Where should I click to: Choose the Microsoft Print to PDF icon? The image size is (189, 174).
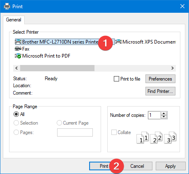coord(18,56)
